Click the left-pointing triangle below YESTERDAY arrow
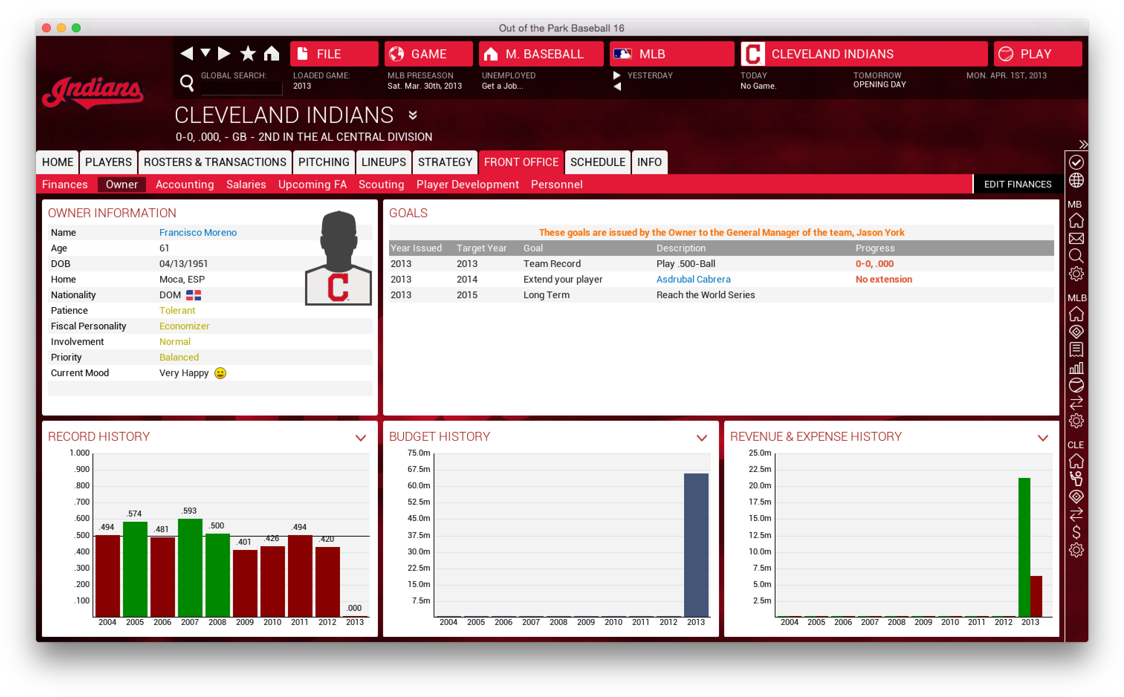This screenshot has height=697, width=1124. point(617,86)
